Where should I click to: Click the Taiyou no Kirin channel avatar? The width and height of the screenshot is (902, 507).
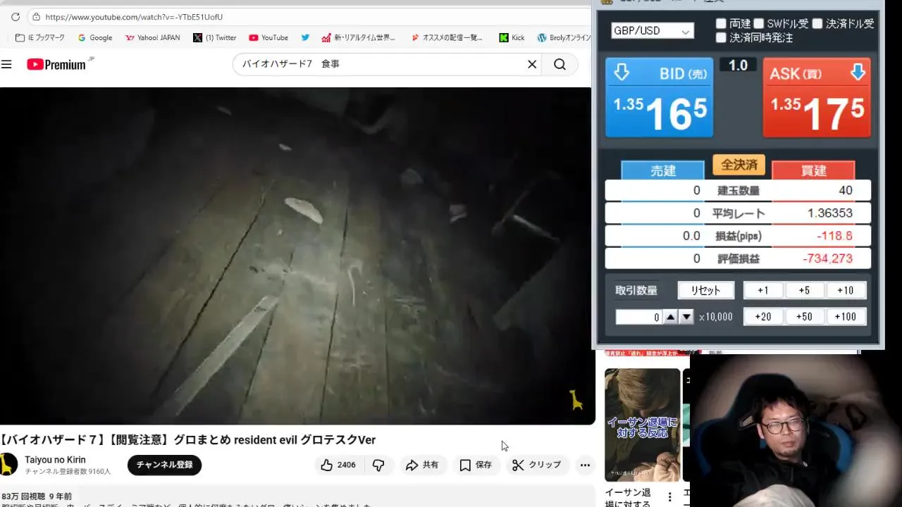[x=8, y=465]
